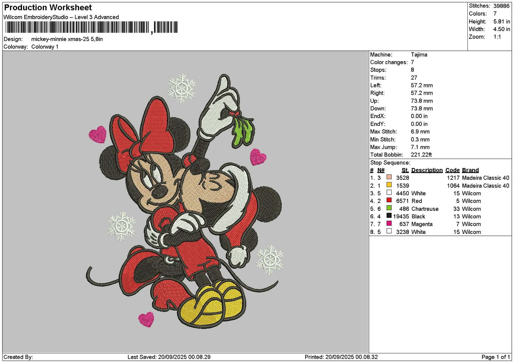This screenshot has height=363, width=514.
Task: Click the 'Code' column header
Action: coord(452,170)
